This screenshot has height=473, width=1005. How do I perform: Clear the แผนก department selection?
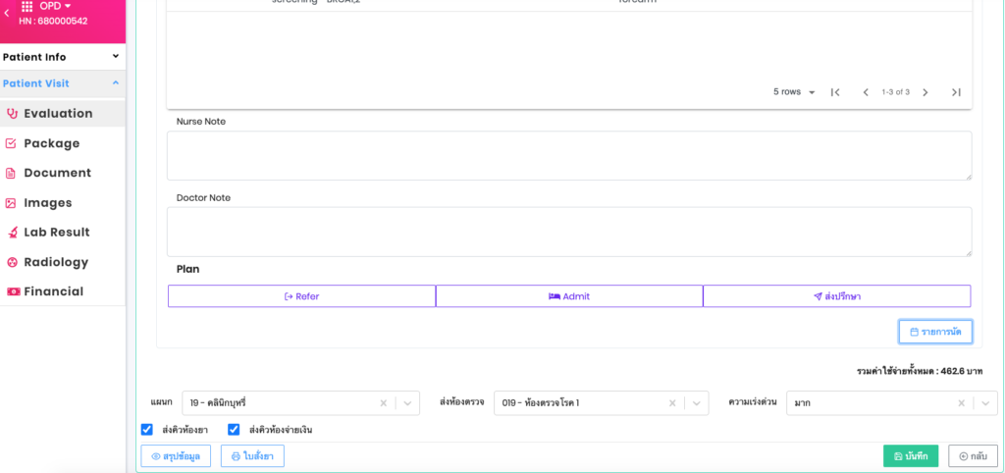383,403
